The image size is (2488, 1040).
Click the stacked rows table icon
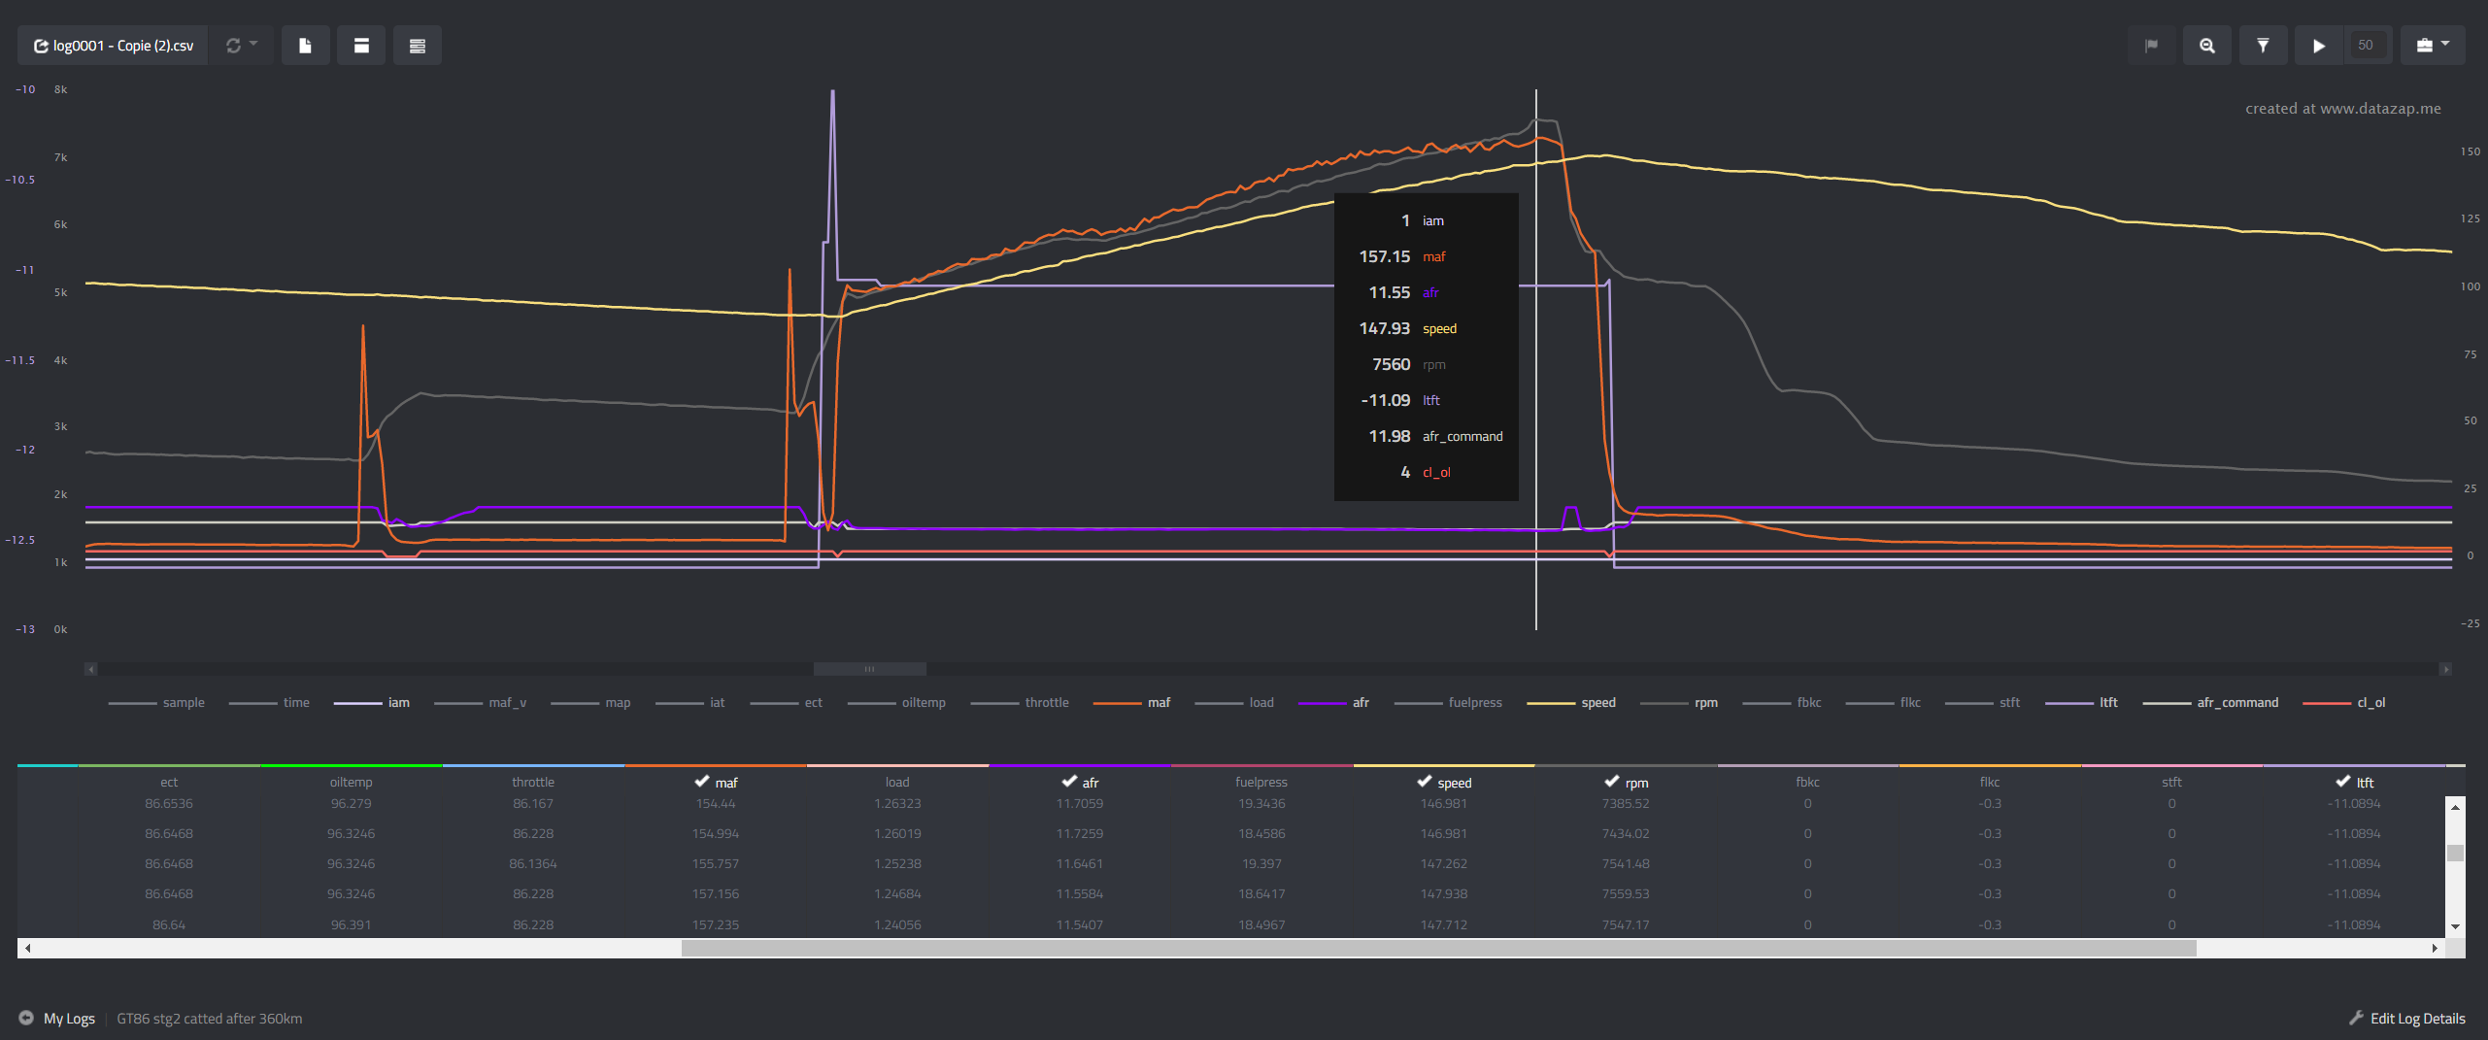(418, 46)
